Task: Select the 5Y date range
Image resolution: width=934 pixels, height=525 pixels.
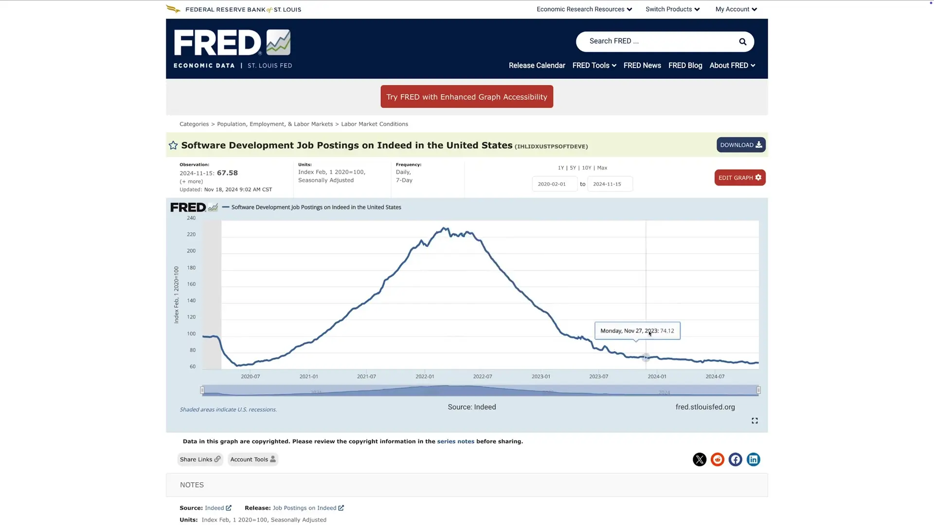Action: pos(573,168)
